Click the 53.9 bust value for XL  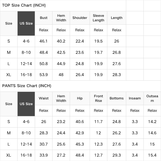coord(43,75)
